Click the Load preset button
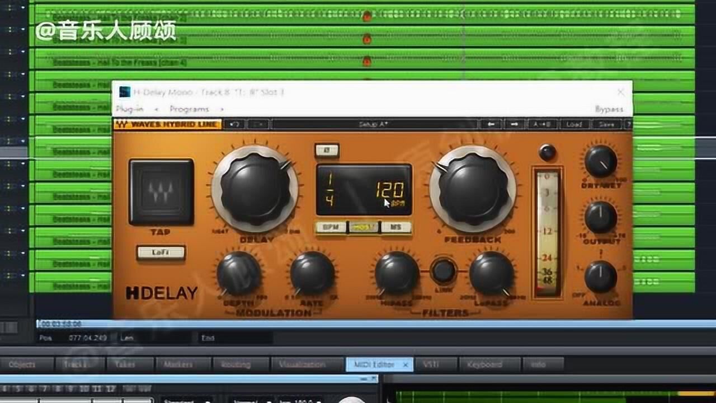The width and height of the screenshot is (716, 403). point(574,124)
